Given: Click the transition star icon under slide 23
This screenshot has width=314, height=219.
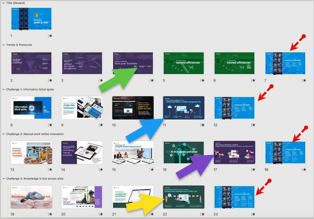Looking at the screenshot, I should [253, 214].
